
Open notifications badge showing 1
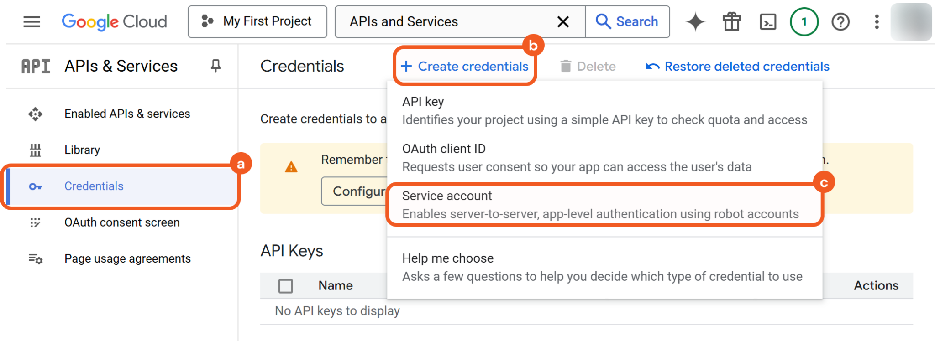[804, 22]
